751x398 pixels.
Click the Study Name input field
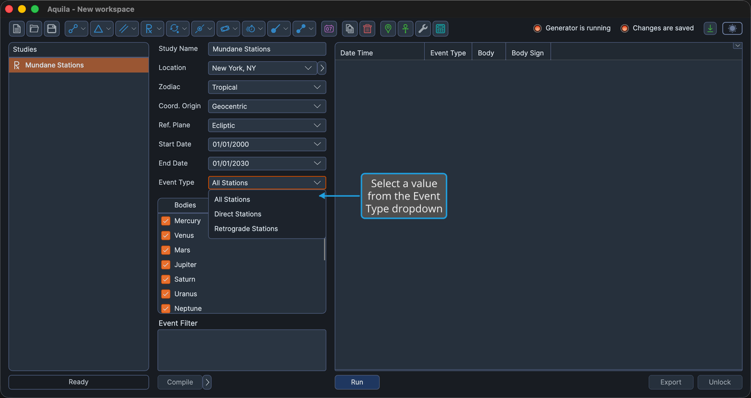click(267, 49)
